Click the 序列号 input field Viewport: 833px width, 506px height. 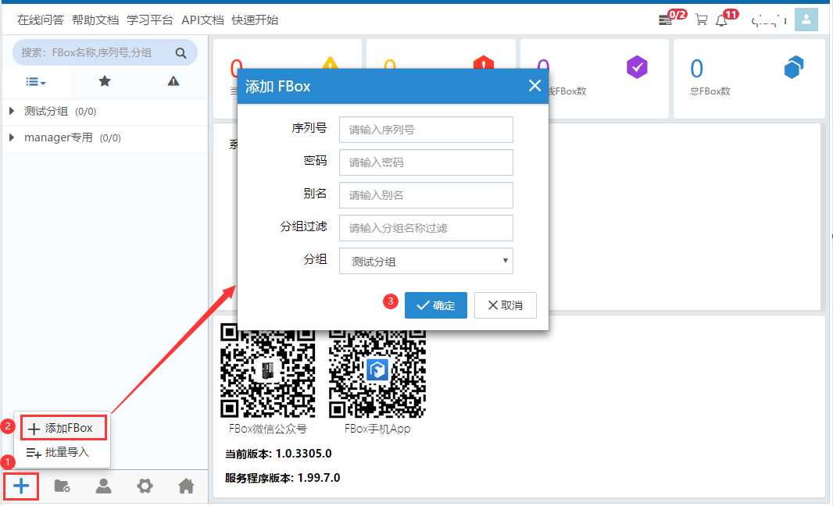[426, 130]
